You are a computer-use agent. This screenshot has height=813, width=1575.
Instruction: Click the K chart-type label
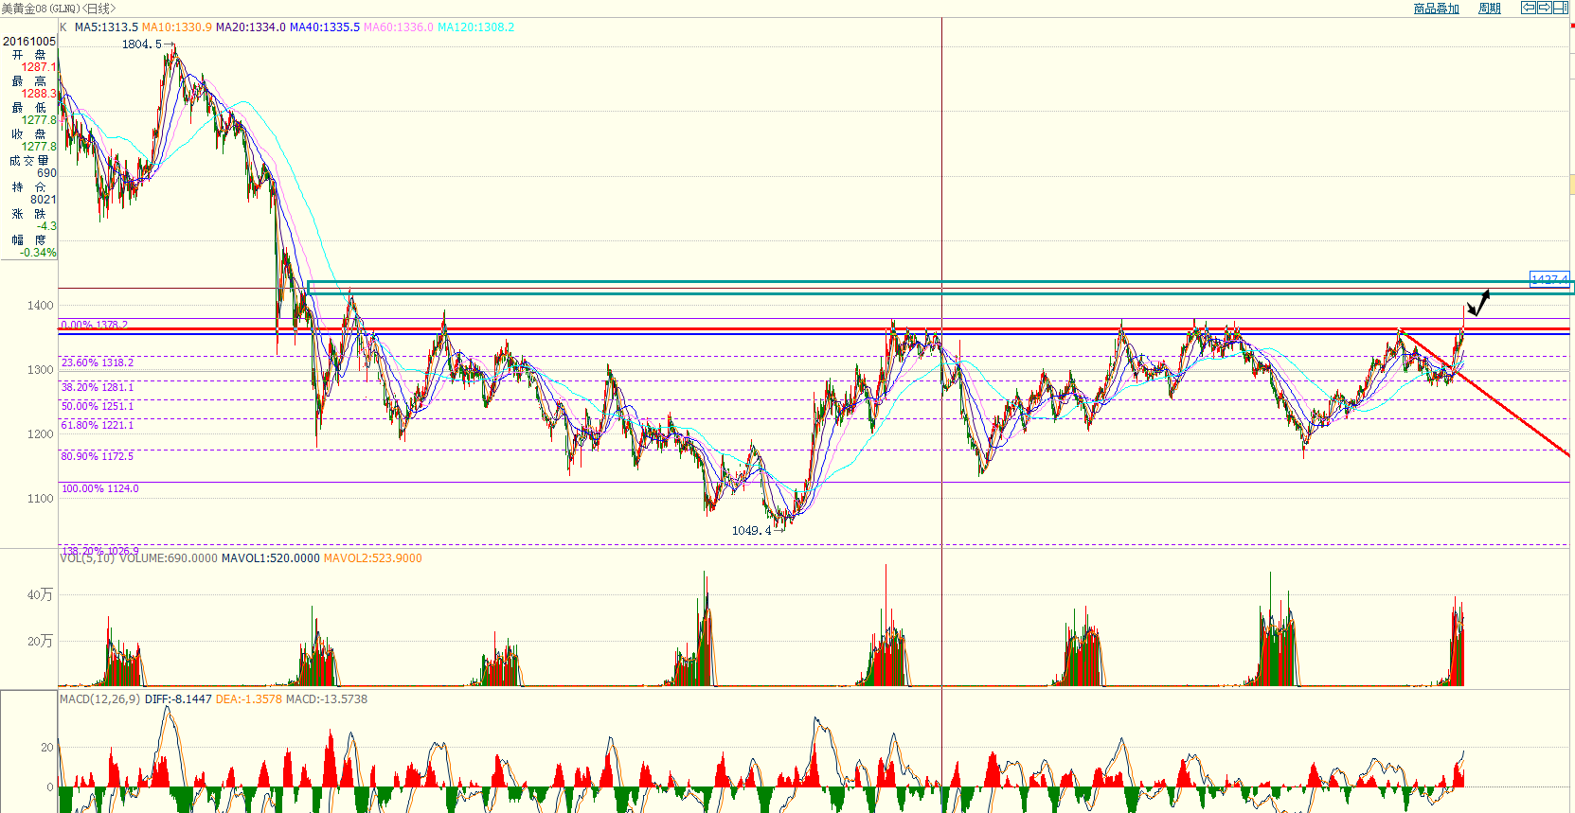click(x=63, y=27)
